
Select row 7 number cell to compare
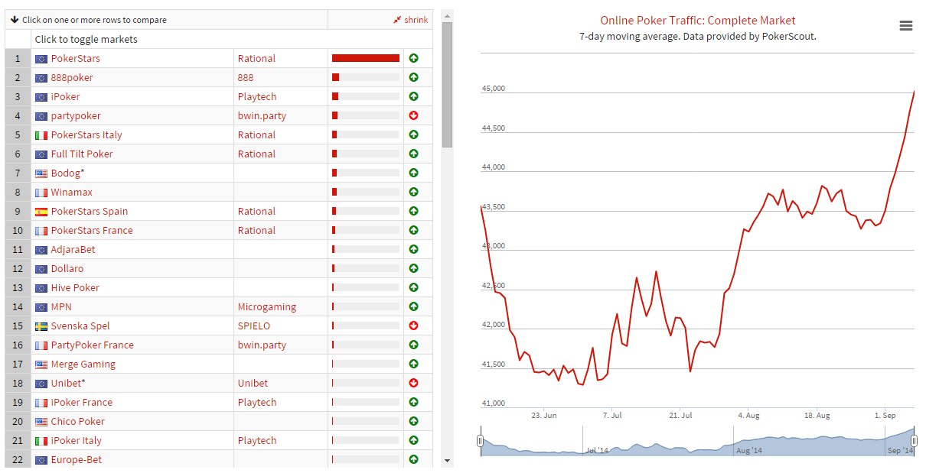18,173
